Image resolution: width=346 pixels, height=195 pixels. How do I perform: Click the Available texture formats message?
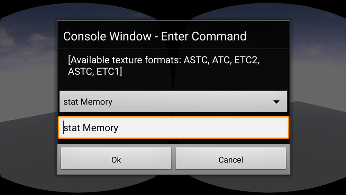164,65
